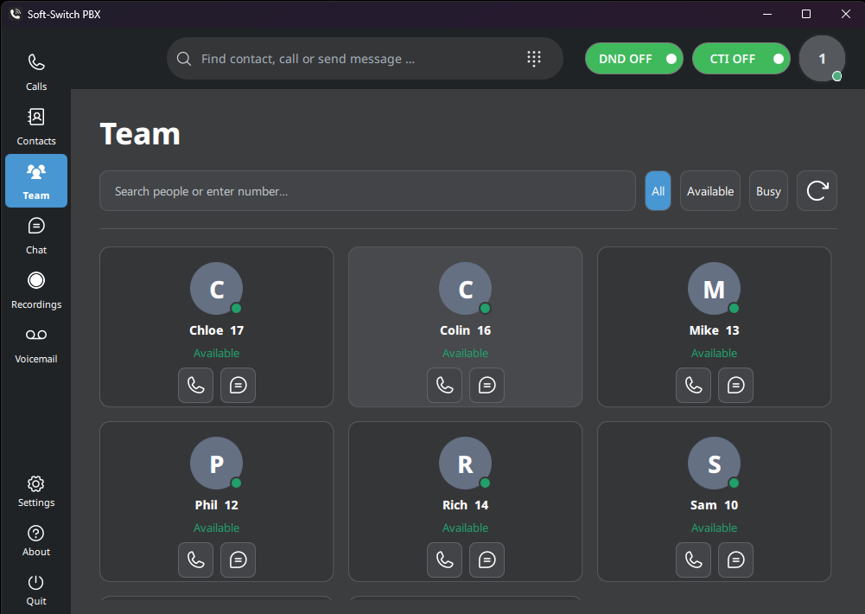Image resolution: width=865 pixels, height=614 pixels.
Task: Open the Recordings section
Action: tap(35, 291)
